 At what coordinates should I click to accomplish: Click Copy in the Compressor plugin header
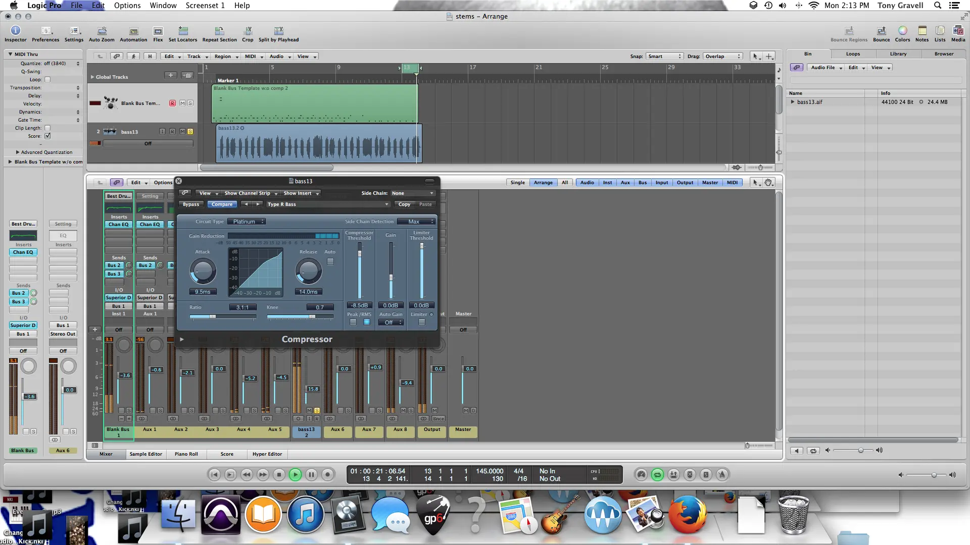[x=404, y=204]
